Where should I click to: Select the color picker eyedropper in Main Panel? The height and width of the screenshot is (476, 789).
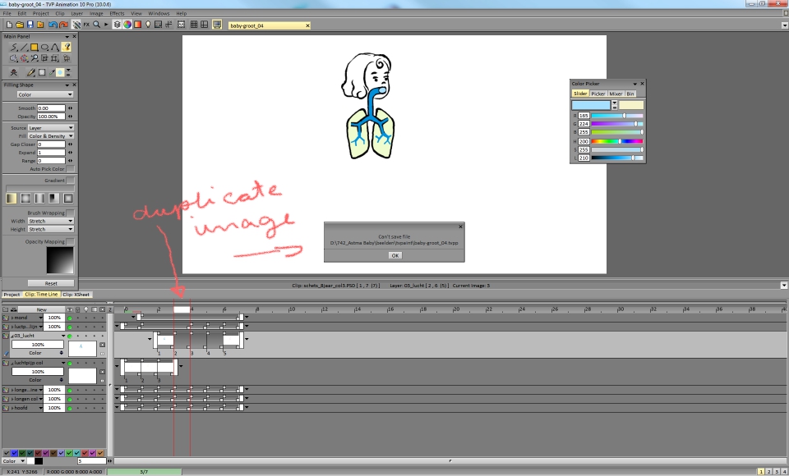(x=51, y=72)
